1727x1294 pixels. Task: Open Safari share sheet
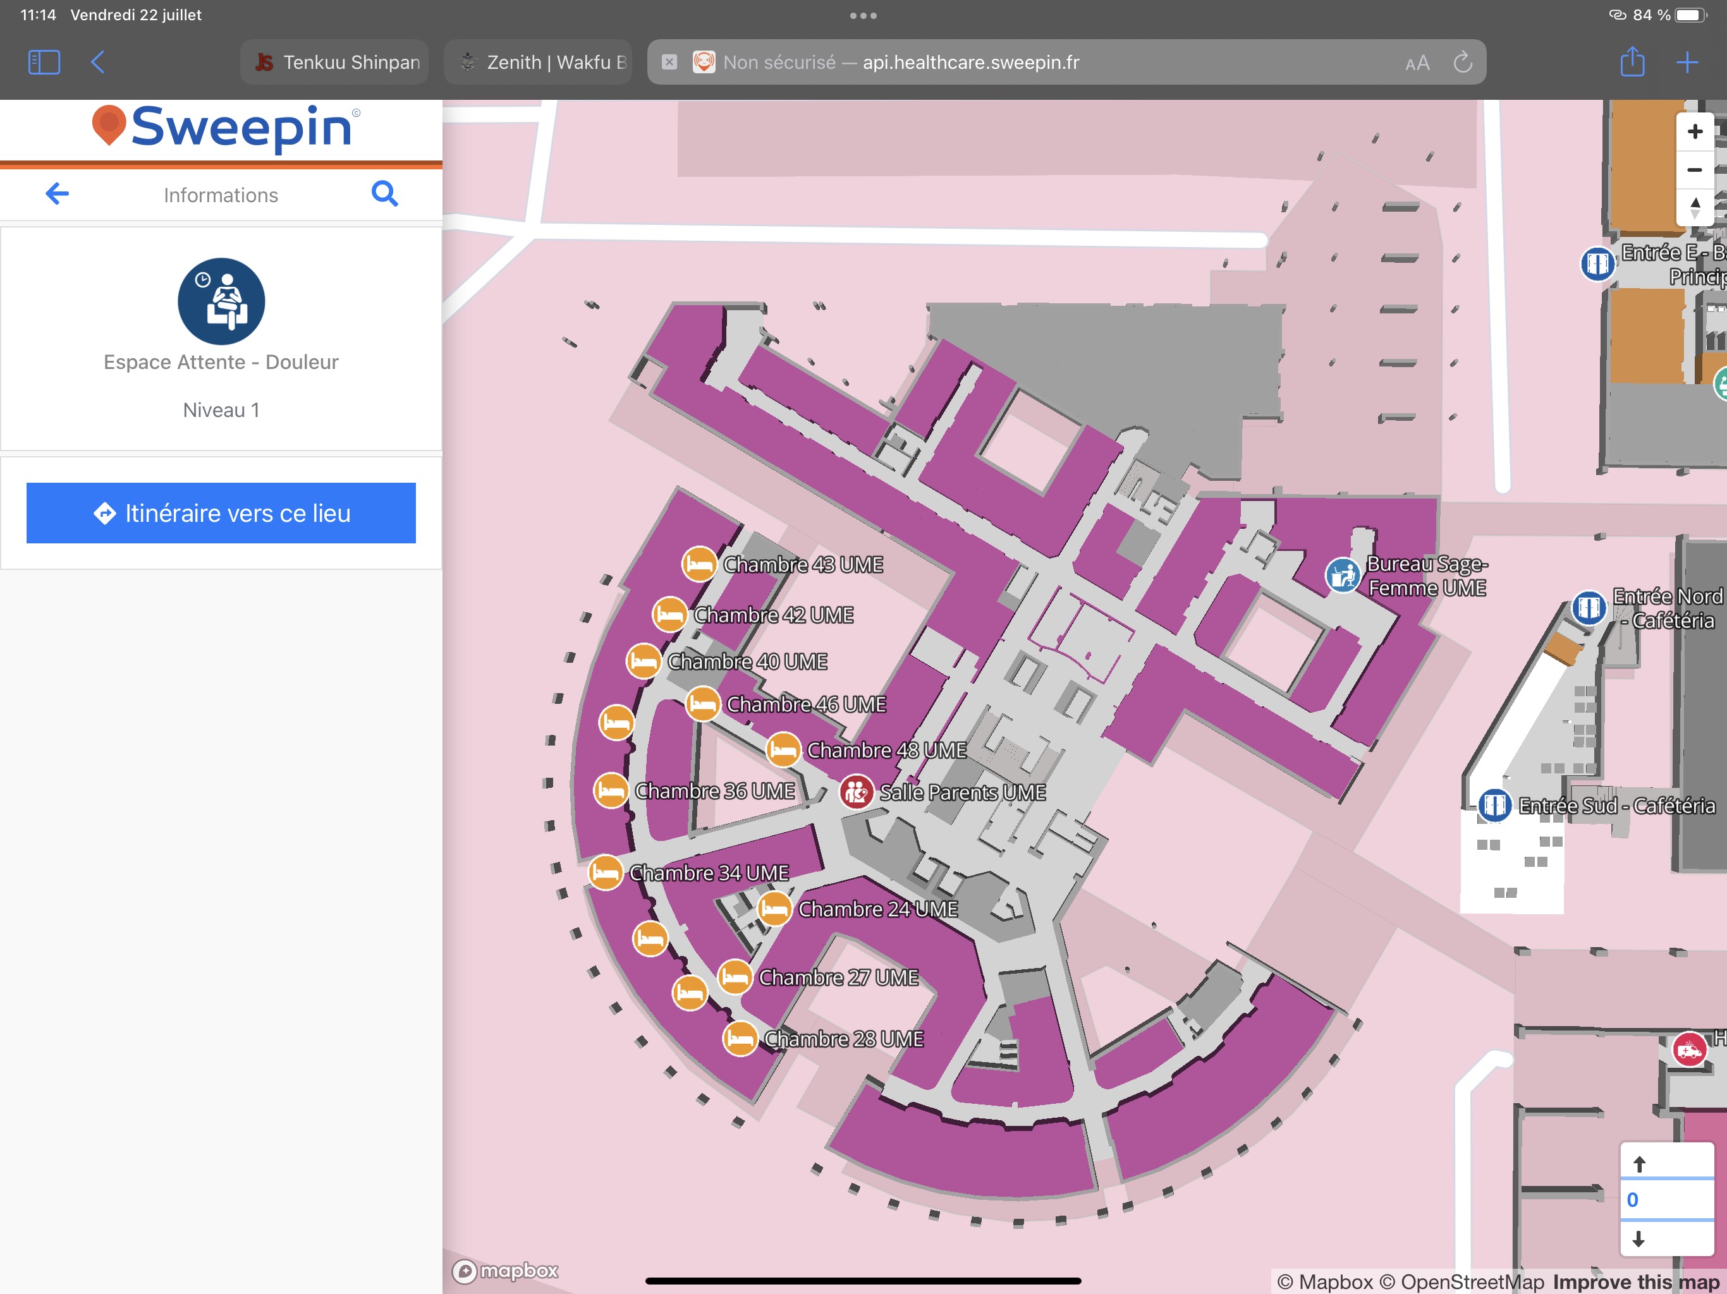(x=1632, y=63)
